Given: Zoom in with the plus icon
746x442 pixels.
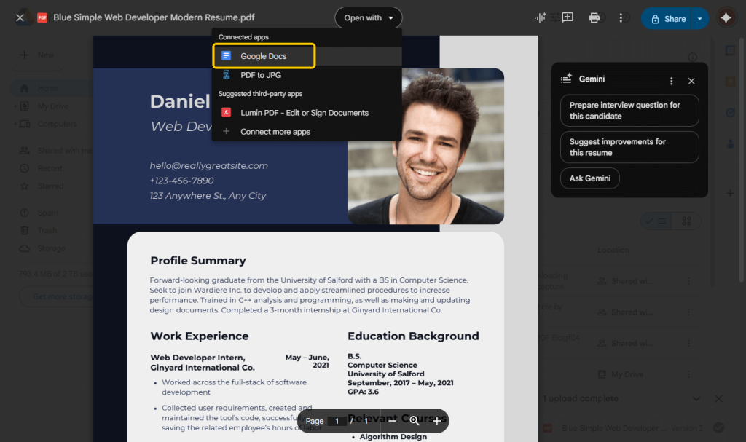Looking at the screenshot, I should 437,421.
